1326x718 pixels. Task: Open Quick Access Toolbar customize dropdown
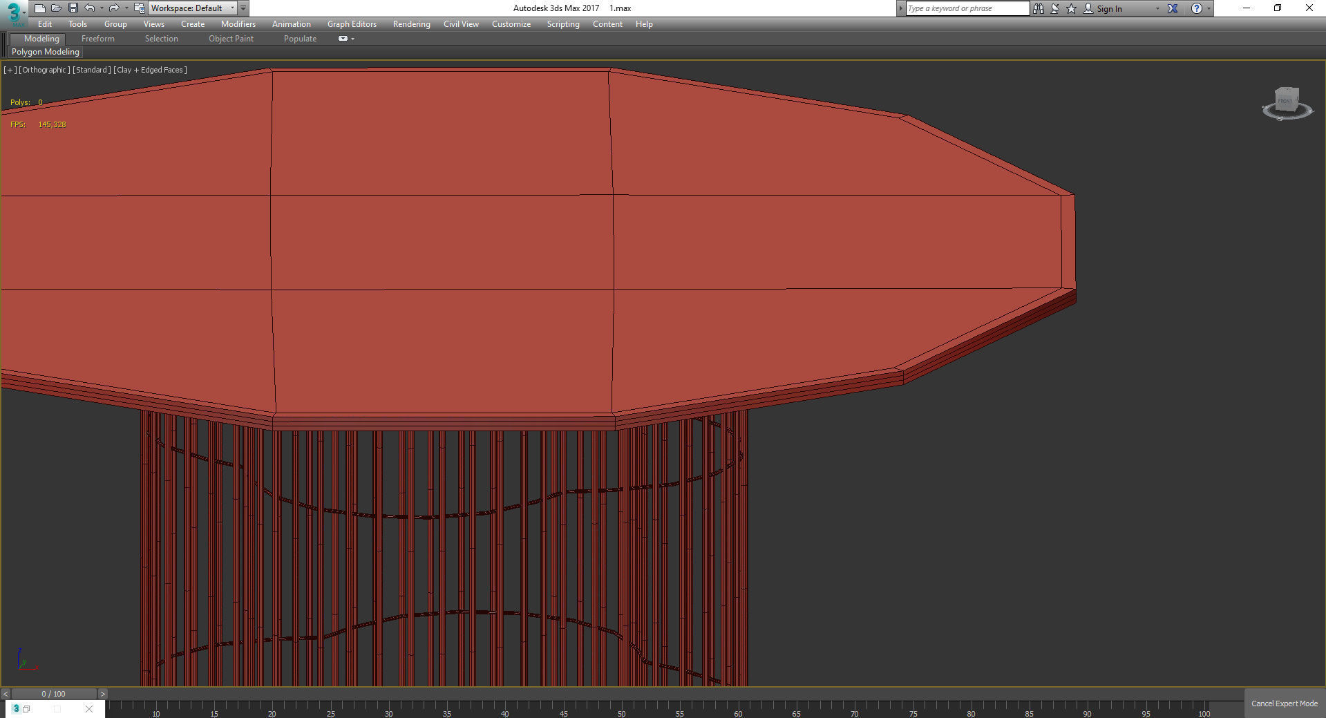243,8
